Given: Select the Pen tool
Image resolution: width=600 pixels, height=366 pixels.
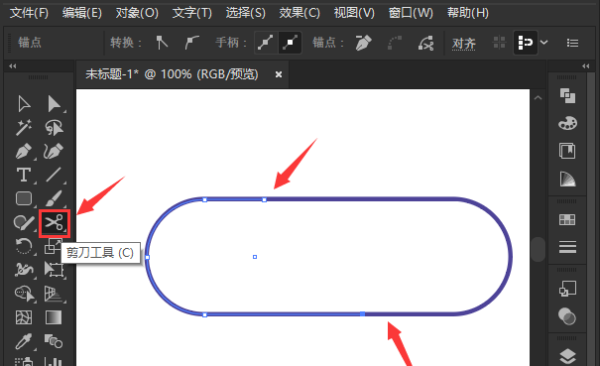Looking at the screenshot, I should (x=24, y=151).
